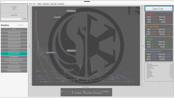This screenshot has height=98, width=174.
Task: Toggle the red Damage output checkbox
Action: pyautogui.click(x=62, y=92)
